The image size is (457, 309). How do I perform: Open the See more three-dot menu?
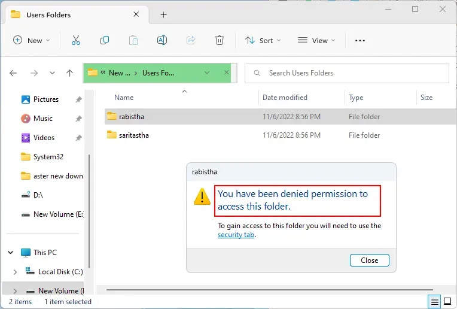coord(360,40)
